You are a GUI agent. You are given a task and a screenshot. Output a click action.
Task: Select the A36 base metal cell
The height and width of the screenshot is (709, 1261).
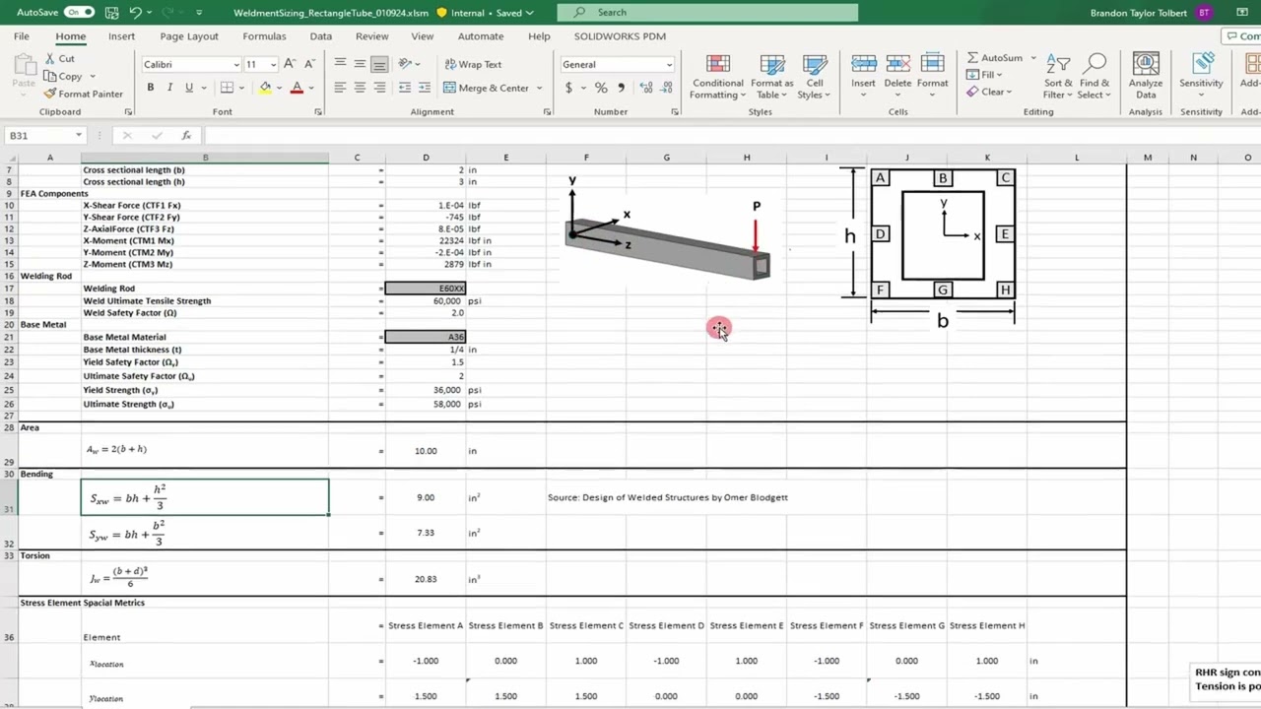pyautogui.click(x=426, y=337)
